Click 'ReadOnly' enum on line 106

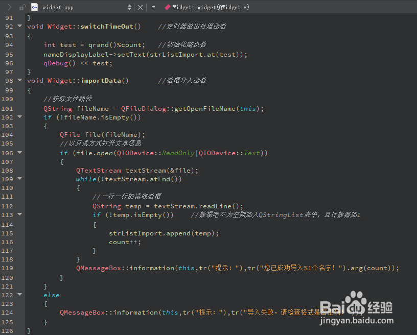[x=178, y=153]
